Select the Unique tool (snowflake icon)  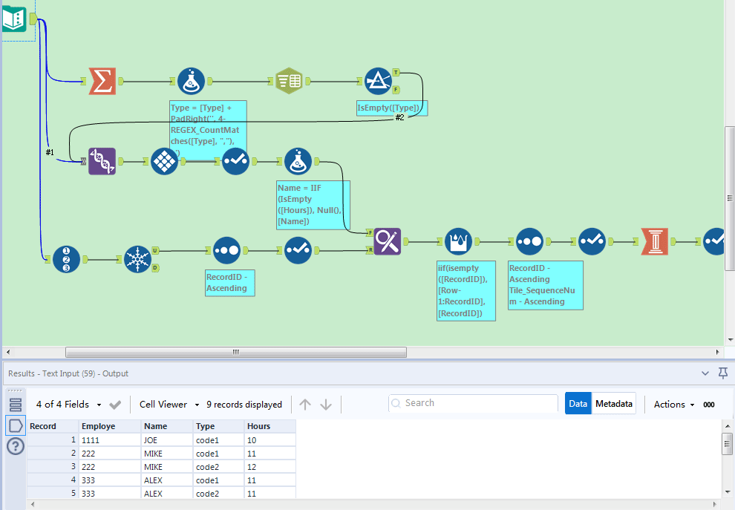[137, 259]
